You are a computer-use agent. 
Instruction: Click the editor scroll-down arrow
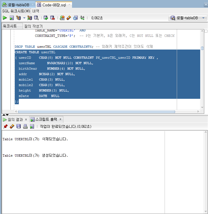(202, 107)
